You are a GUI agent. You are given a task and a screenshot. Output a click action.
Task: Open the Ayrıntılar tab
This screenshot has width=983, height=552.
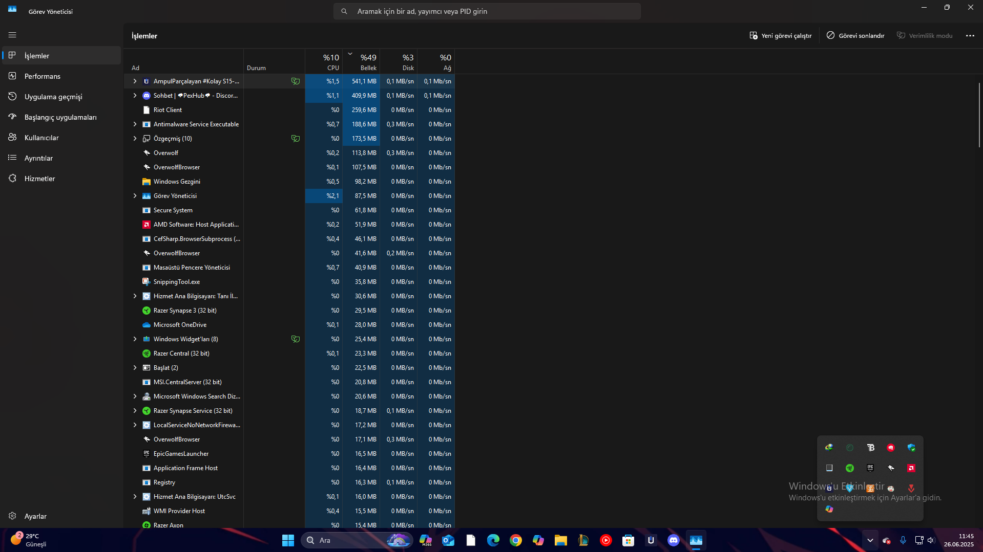61,158
